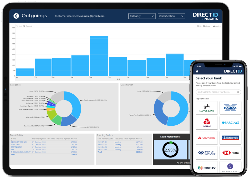249x178 pixels.
Task: Click the customer reference email text
Action: pyautogui.click(x=92, y=16)
